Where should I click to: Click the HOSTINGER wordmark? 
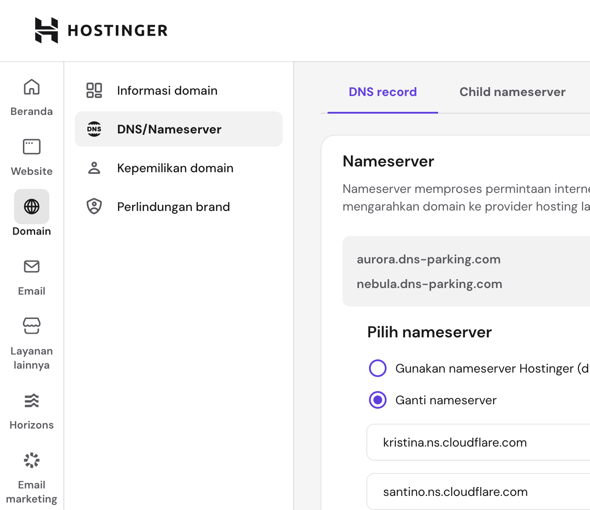(118, 30)
